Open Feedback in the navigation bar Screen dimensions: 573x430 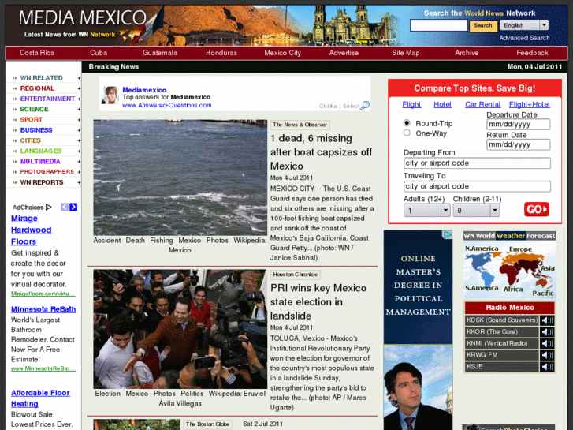click(532, 53)
